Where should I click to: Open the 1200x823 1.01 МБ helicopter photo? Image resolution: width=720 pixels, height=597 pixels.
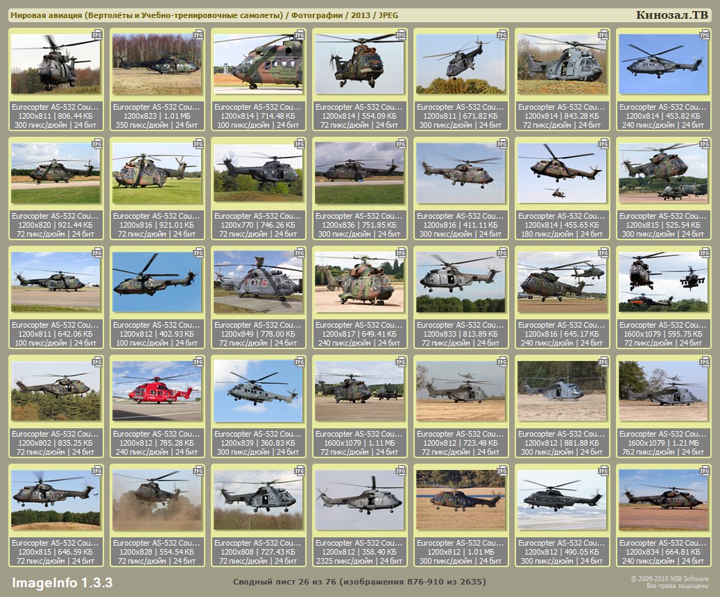(x=156, y=64)
